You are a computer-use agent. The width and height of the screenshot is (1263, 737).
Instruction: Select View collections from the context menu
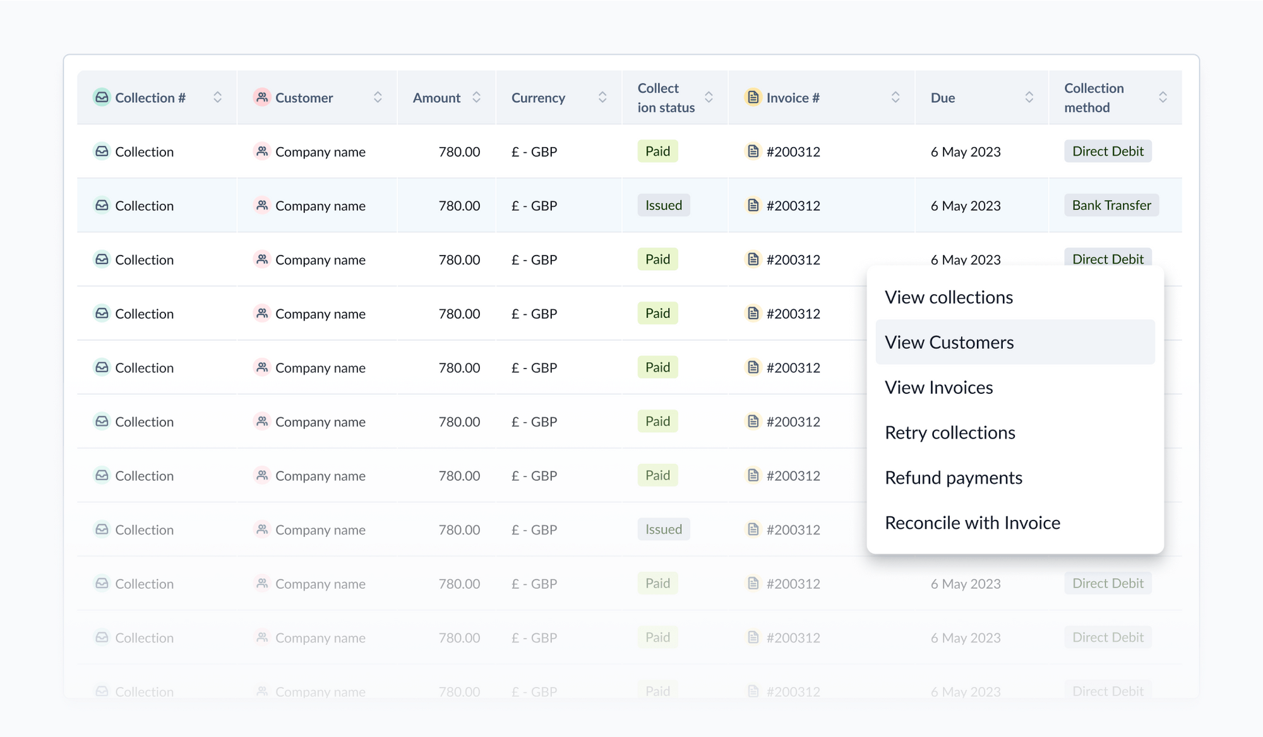pyautogui.click(x=949, y=297)
